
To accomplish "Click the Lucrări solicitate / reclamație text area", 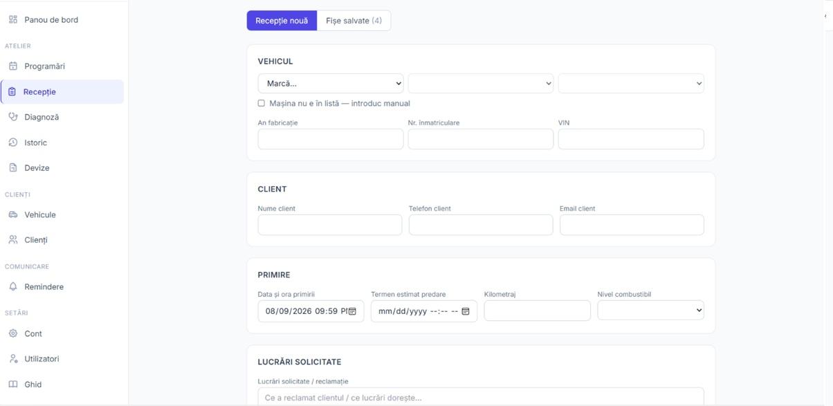I will pos(481,397).
